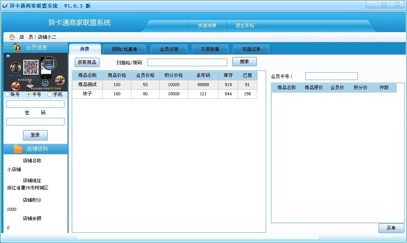Image resolution: width=407 pixels, height=243 pixels.
Task: Click the 买单 checkout button
Action: pyautogui.click(x=391, y=228)
